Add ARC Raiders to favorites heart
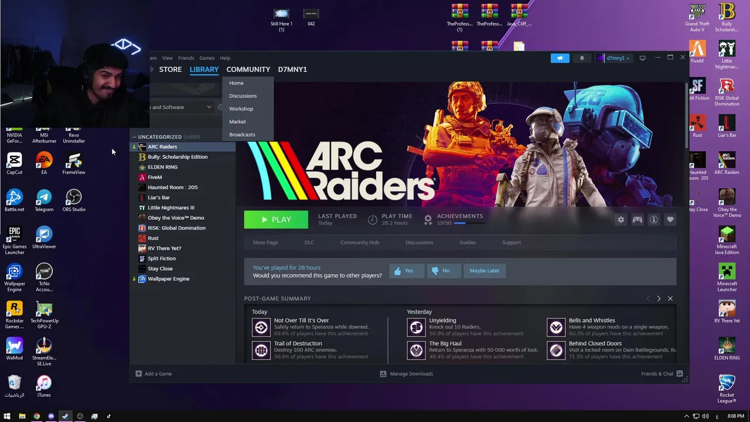Screen dimensions: 750x422 tap(670, 220)
